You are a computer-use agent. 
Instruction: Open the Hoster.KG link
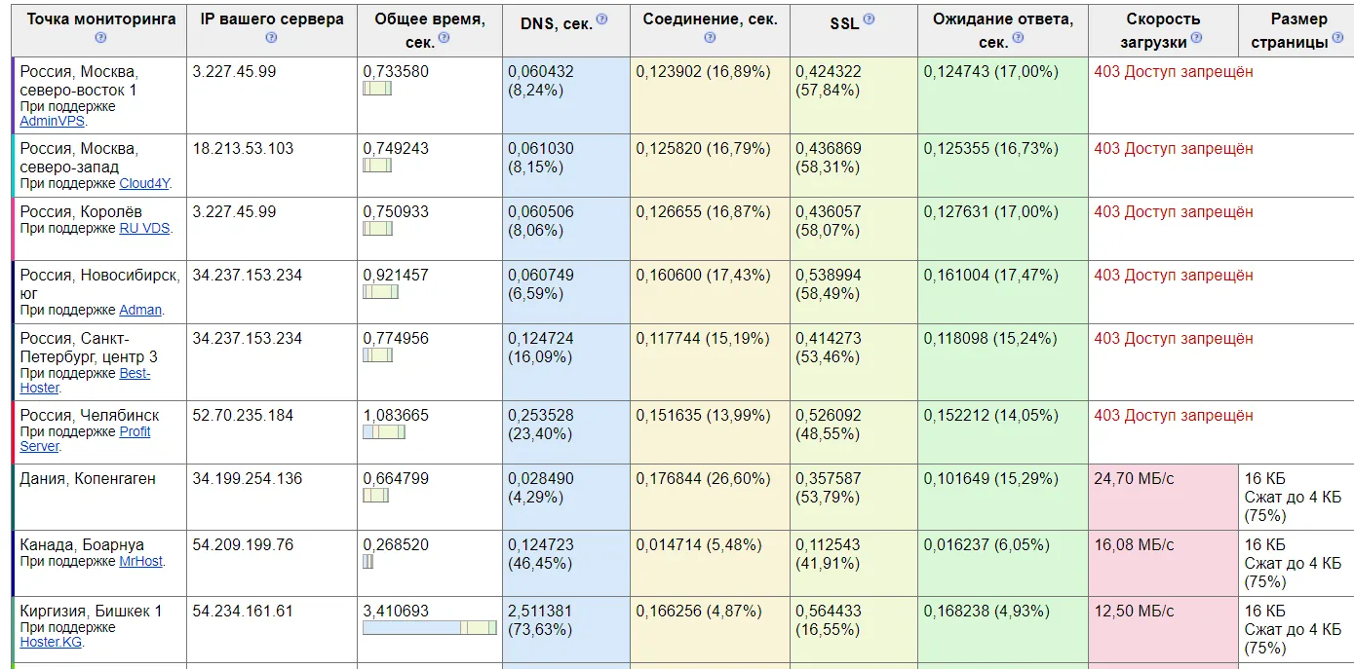(51, 643)
